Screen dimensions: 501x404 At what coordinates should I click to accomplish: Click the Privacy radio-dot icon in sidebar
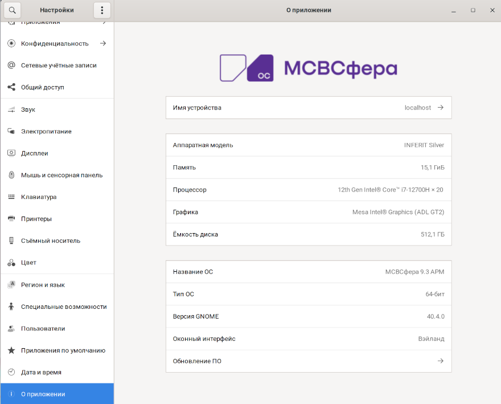click(11, 43)
